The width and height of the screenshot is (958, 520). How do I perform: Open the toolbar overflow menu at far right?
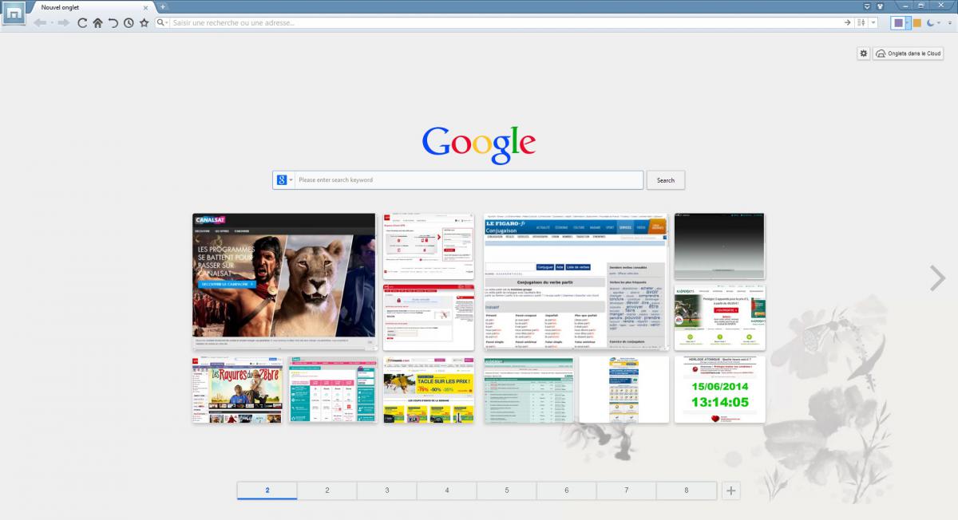949,23
